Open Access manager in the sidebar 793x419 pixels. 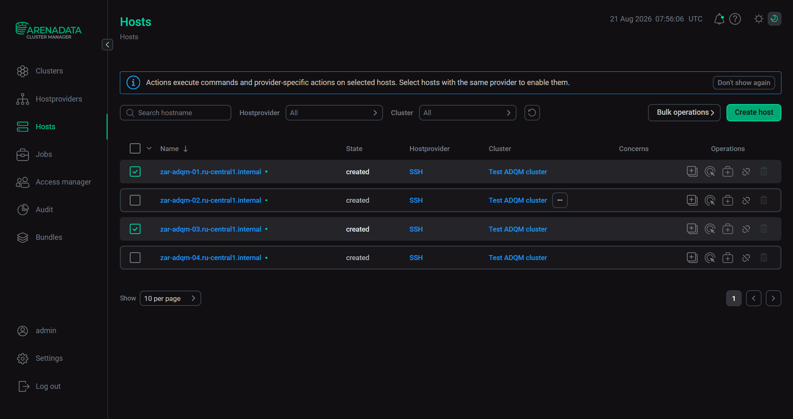63,182
